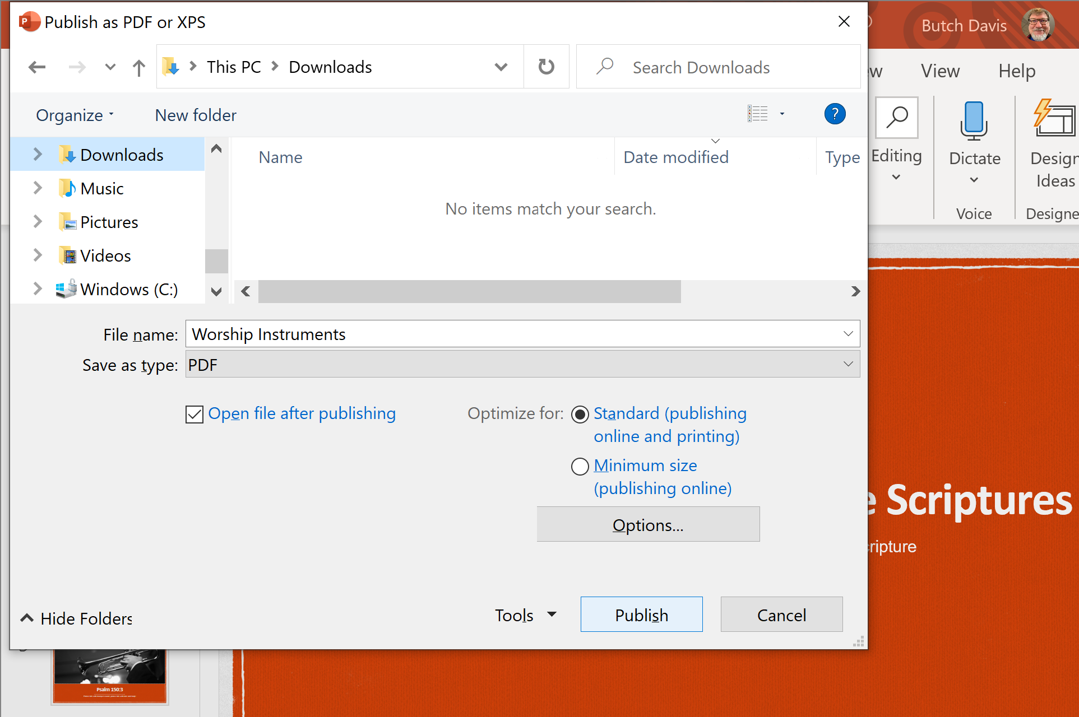Collapse folder pane with Hide Folders
The height and width of the screenshot is (717, 1079).
pos(76,618)
